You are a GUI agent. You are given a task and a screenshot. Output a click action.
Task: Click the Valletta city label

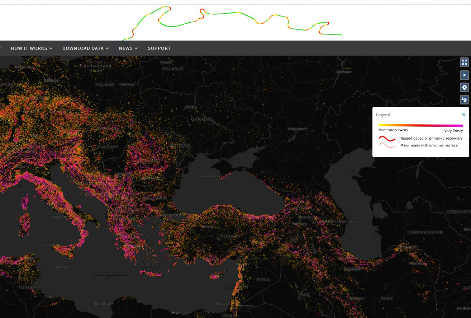61,267
